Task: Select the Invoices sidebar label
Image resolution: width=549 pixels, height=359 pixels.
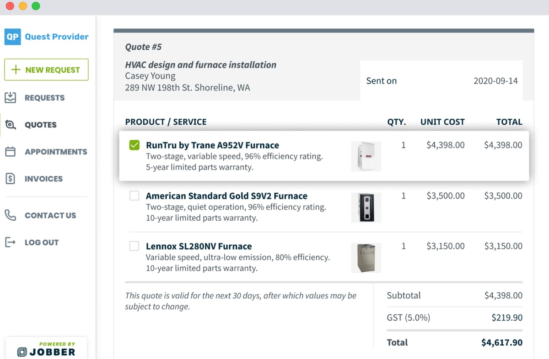Action: (44, 179)
